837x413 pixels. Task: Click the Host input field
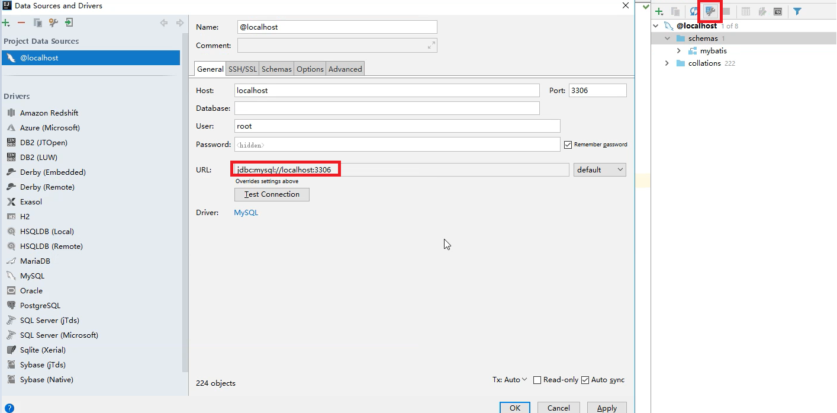pos(387,91)
